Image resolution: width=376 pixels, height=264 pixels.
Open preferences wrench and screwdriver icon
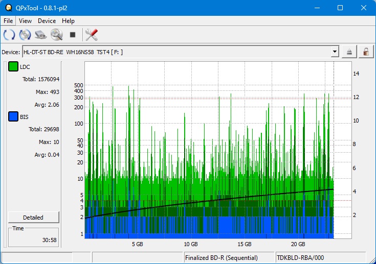pos(92,35)
